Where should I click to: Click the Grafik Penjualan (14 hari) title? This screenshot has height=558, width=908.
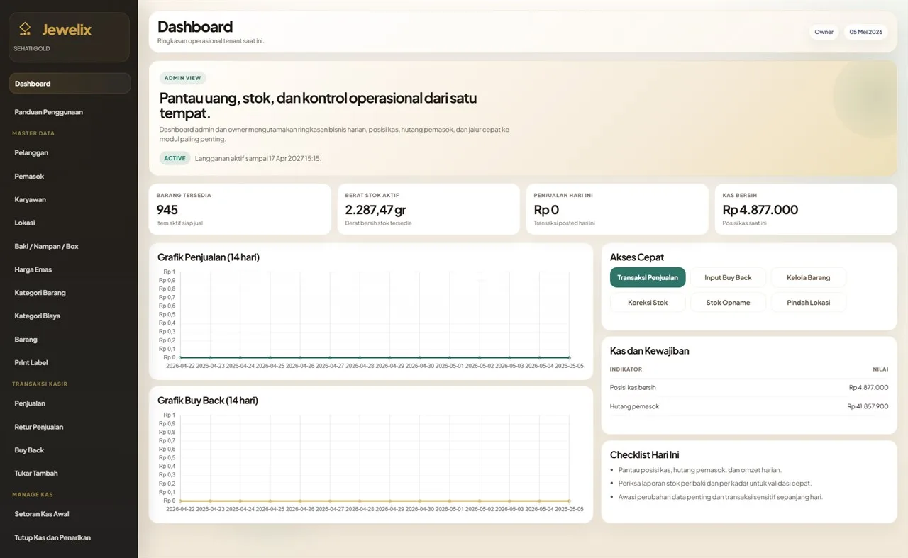tap(209, 257)
